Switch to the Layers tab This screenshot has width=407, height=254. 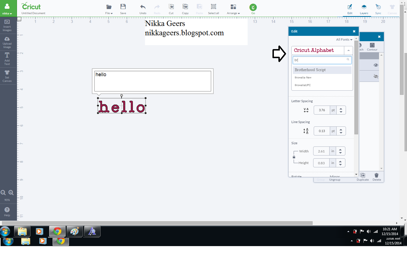(364, 9)
